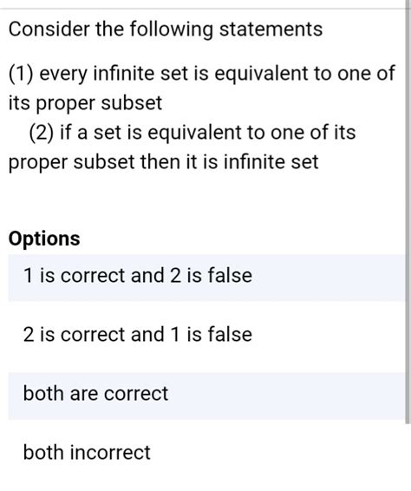Click 'its proper subset' in statement one

click(85, 104)
